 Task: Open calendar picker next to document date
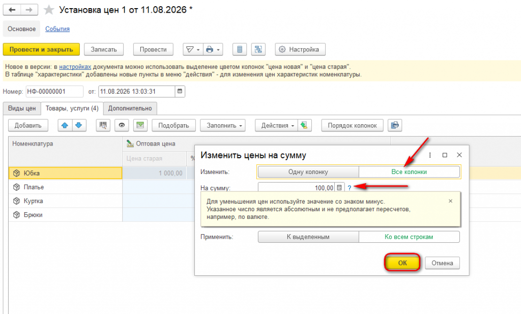pyautogui.click(x=180, y=92)
